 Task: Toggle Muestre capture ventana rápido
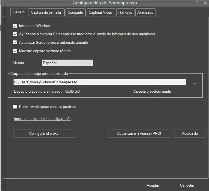pos(15,51)
